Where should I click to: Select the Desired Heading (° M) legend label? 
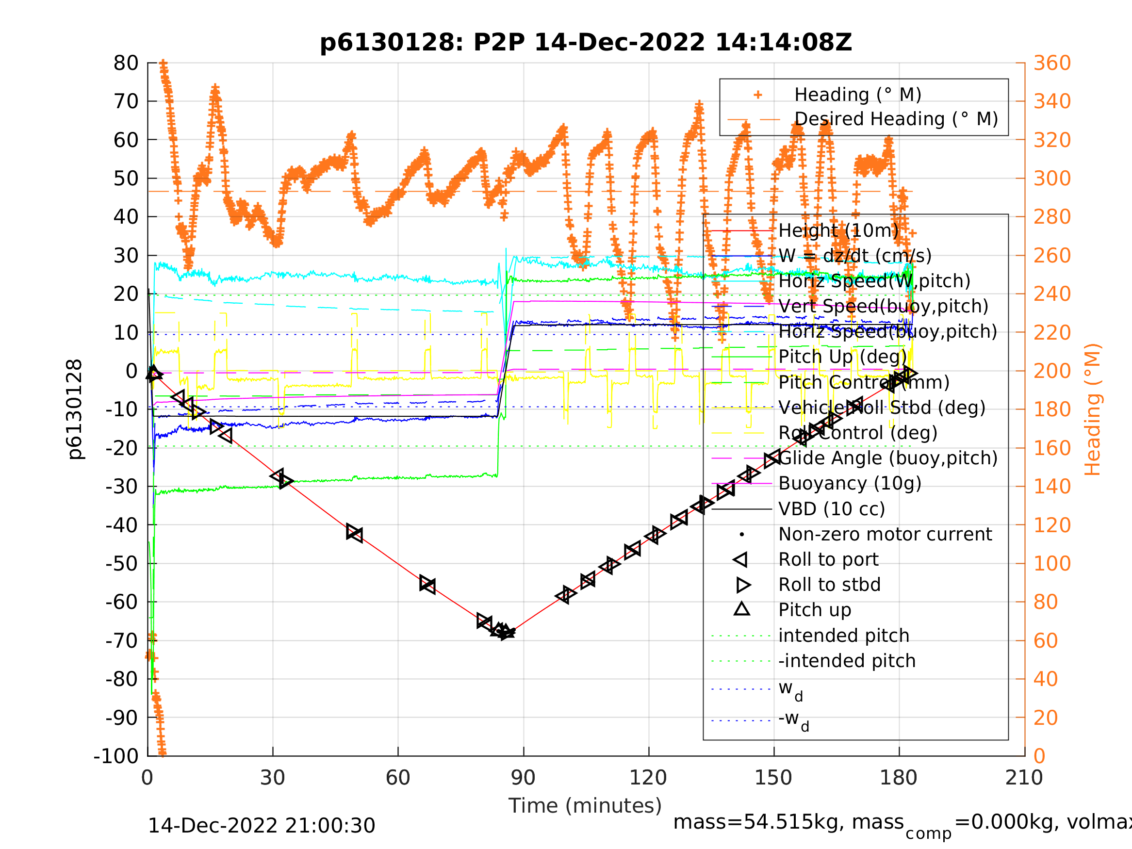click(896, 119)
